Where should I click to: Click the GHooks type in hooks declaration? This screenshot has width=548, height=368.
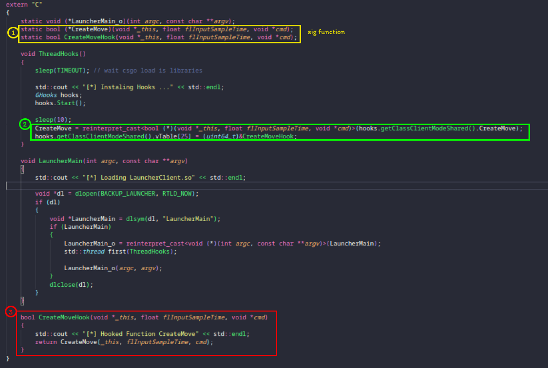[46, 95]
